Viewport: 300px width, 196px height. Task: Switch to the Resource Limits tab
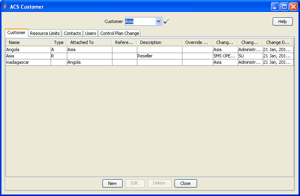[45, 33]
